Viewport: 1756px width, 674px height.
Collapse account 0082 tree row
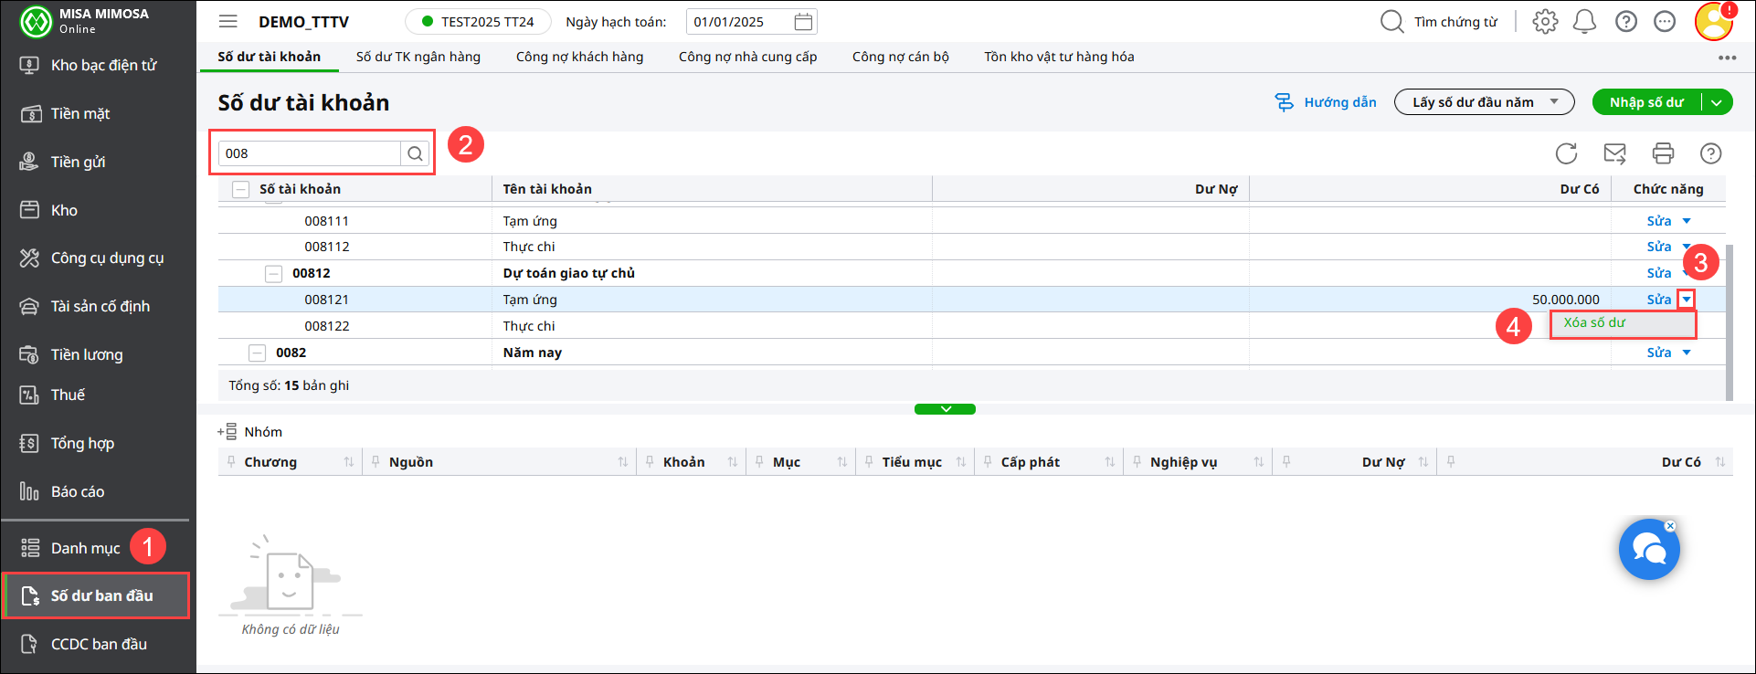257,353
